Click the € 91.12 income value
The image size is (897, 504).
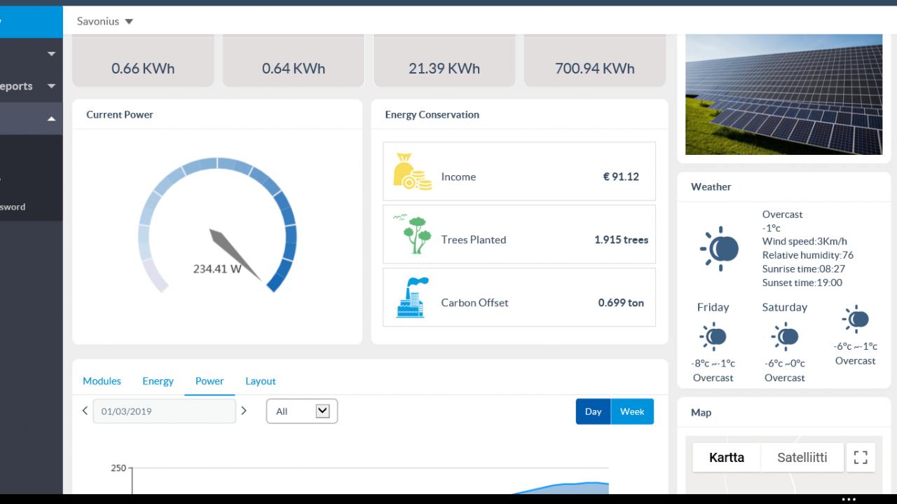[x=621, y=177]
